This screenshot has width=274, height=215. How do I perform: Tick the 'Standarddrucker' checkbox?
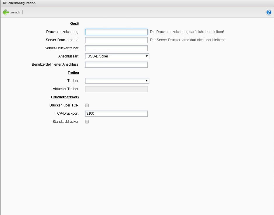[x=87, y=122]
